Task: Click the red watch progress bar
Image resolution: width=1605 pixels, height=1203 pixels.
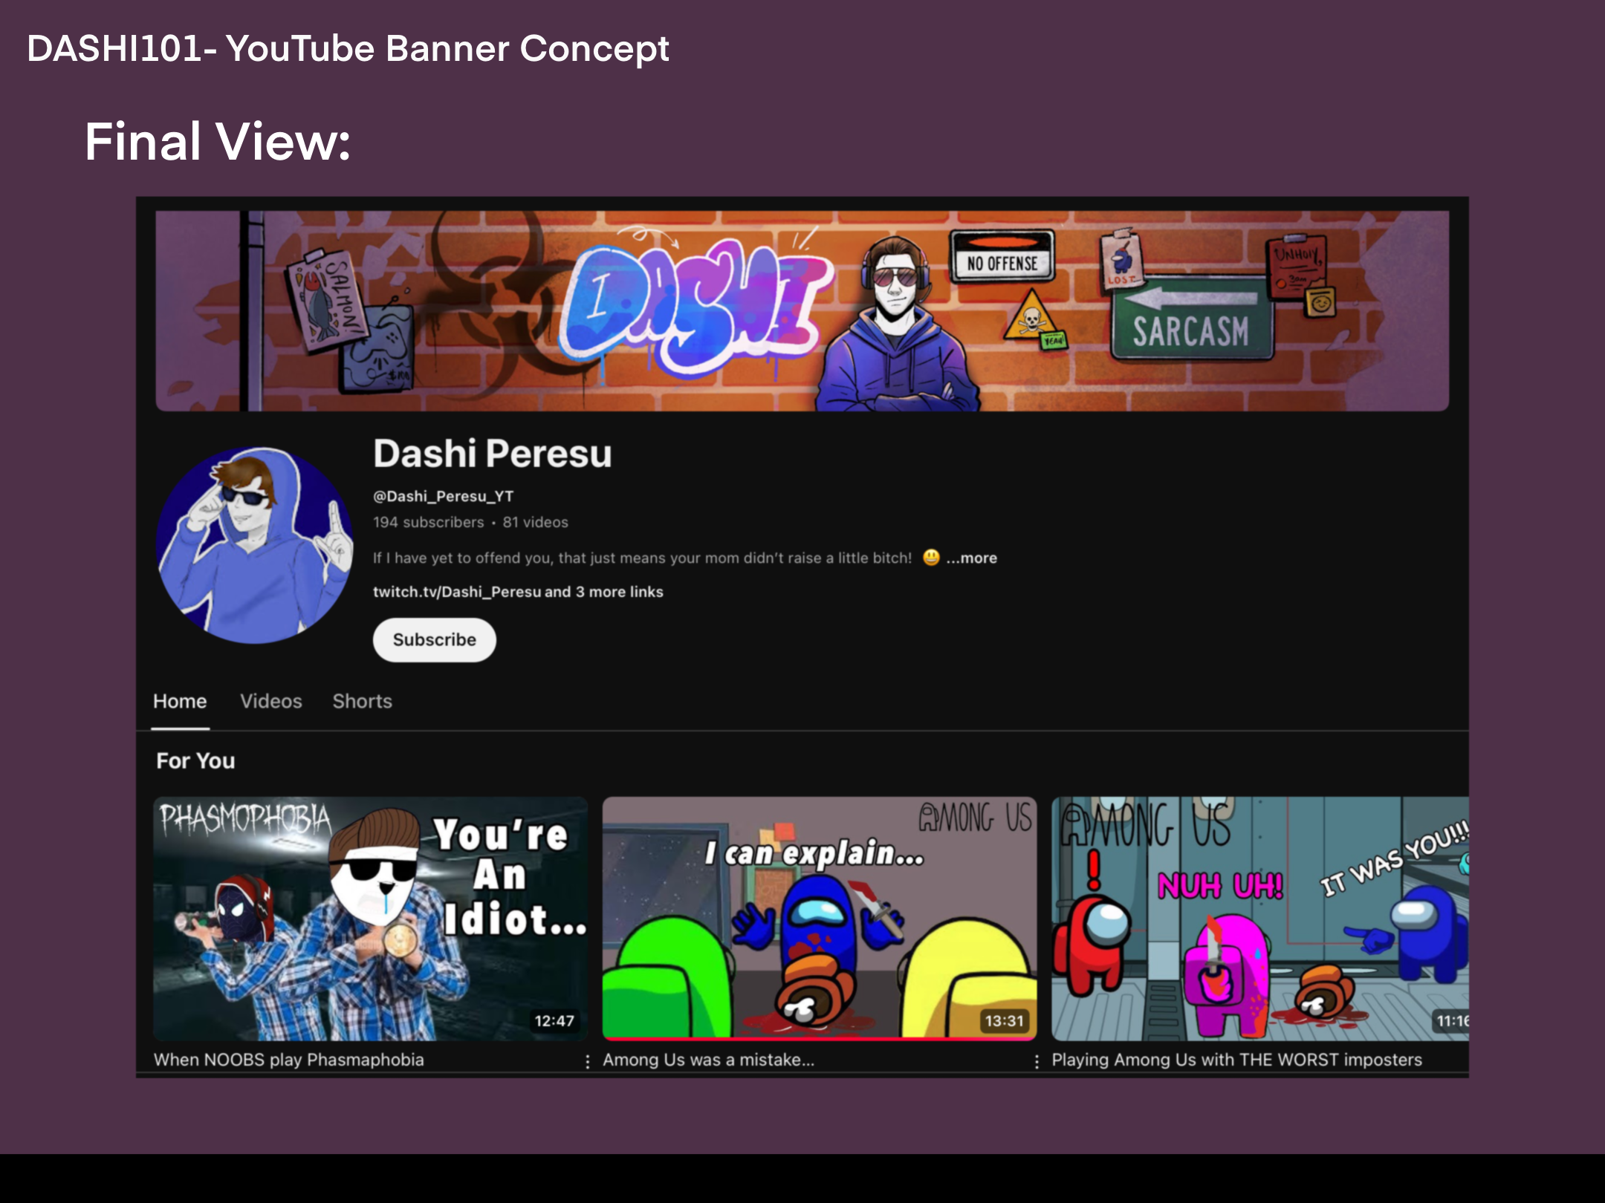Action: (x=819, y=1038)
